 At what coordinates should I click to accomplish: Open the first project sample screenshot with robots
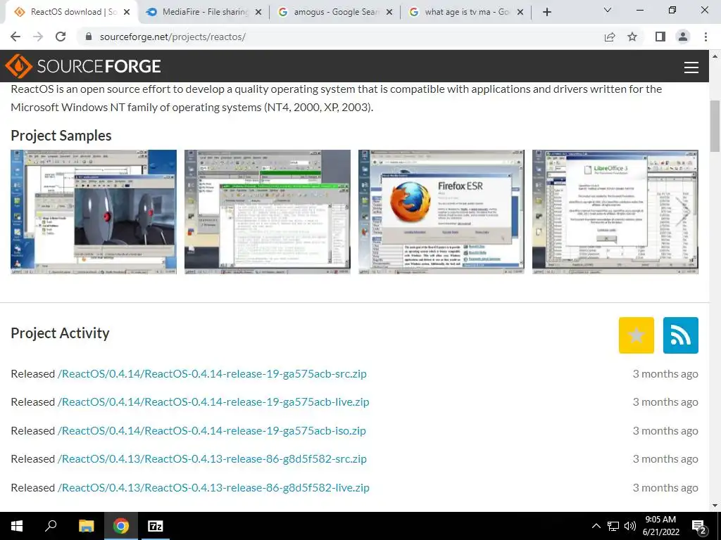coord(94,212)
